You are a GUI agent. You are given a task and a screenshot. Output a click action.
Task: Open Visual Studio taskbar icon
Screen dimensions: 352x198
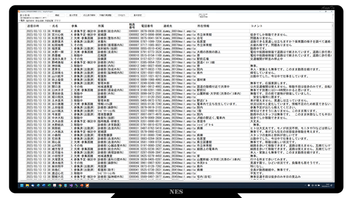point(71,185)
